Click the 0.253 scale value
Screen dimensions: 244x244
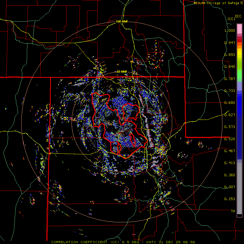[x=230, y=199]
